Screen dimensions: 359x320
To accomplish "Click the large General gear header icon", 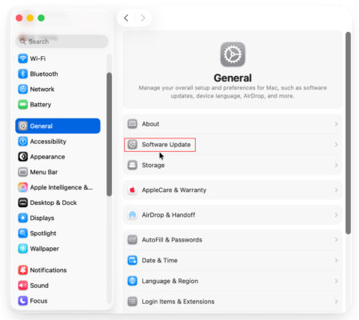I will coord(233,54).
